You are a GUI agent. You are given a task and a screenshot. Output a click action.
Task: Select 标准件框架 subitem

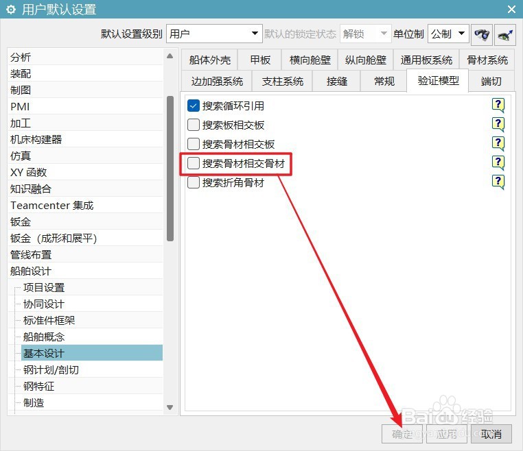click(92, 321)
